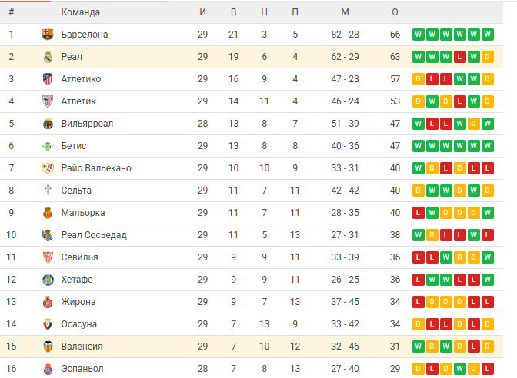Click the Barcelona club crest icon
517x378 pixels.
click(x=48, y=35)
